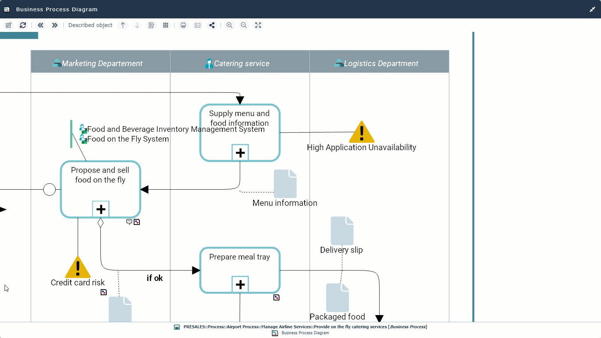Expand the Prepare meal tray subprocess plus
601x338 pixels.
tap(240, 285)
